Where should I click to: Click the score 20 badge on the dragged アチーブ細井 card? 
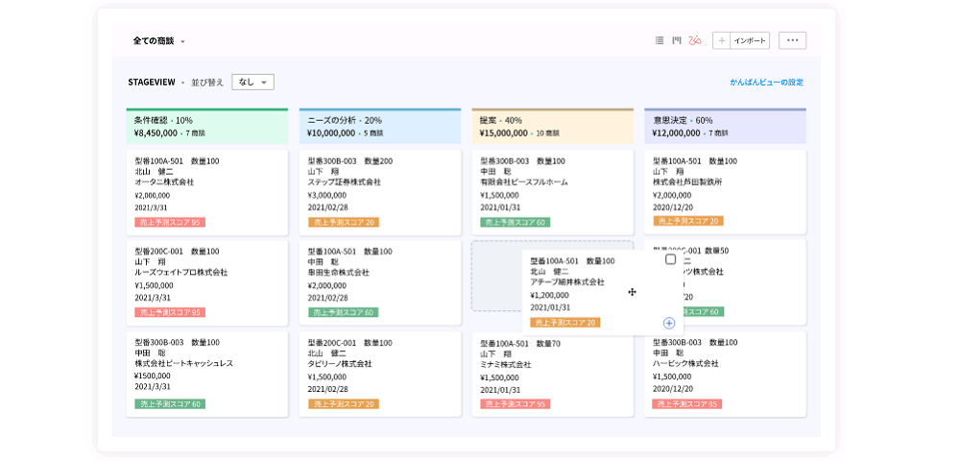pos(565,322)
